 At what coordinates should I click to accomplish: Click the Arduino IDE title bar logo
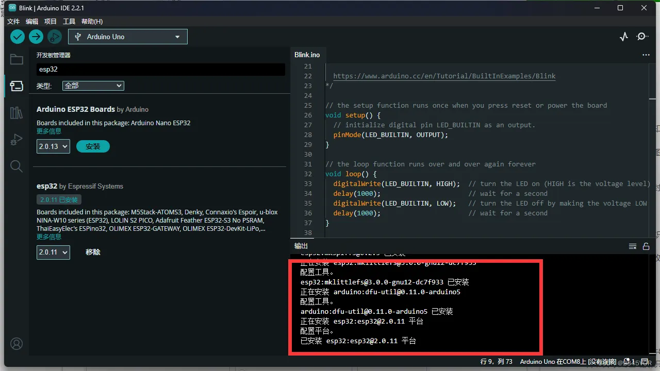pyautogui.click(x=11, y=8)
